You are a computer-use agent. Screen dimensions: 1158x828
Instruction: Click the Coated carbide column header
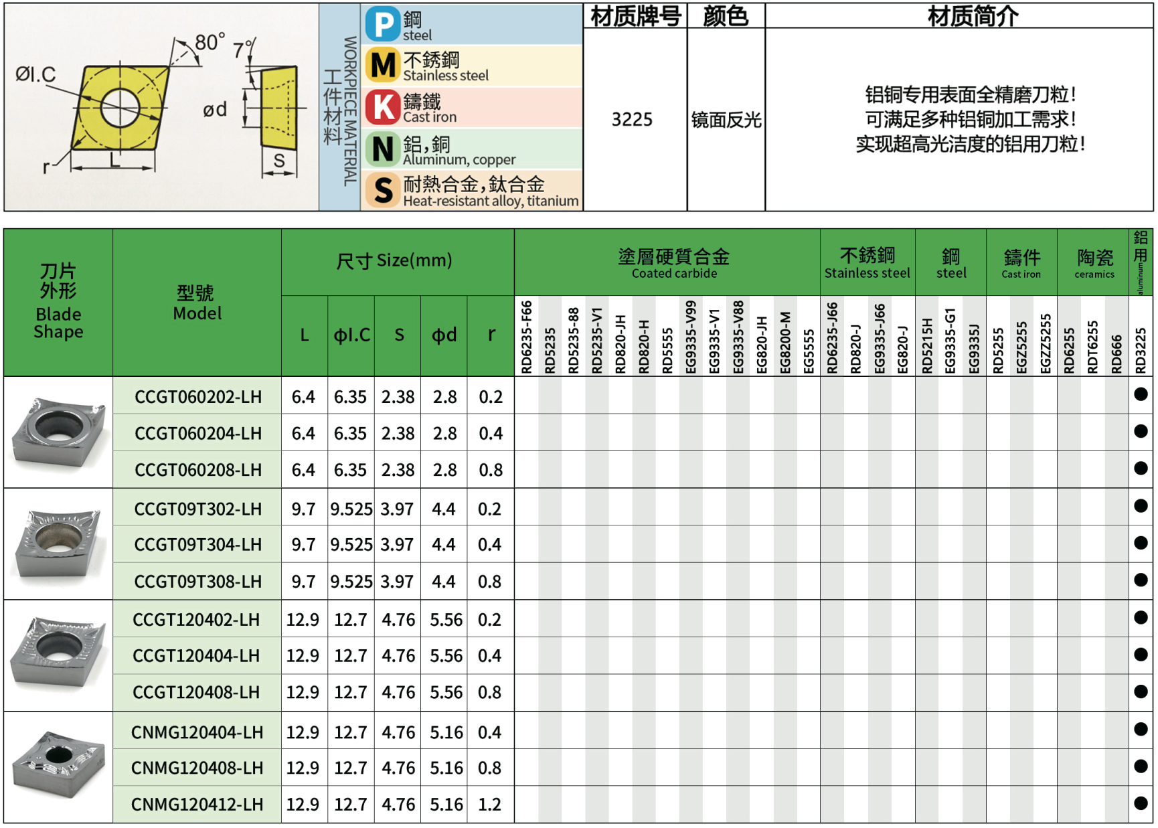pos(673,262)
